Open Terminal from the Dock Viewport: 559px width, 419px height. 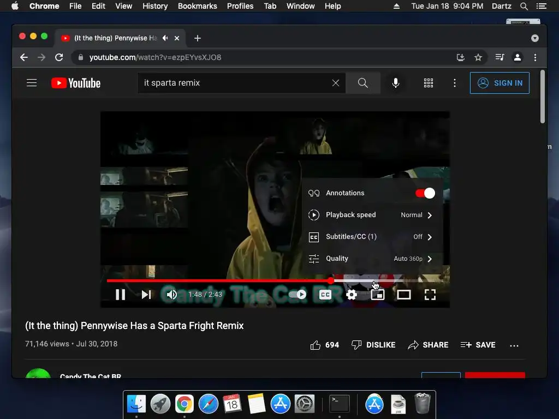pos(339,404)
